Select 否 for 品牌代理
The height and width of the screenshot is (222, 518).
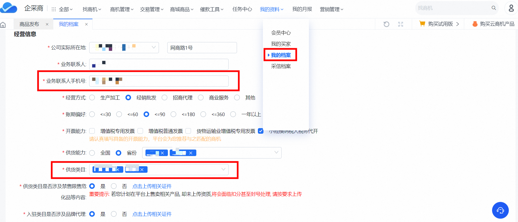[114, 214]
